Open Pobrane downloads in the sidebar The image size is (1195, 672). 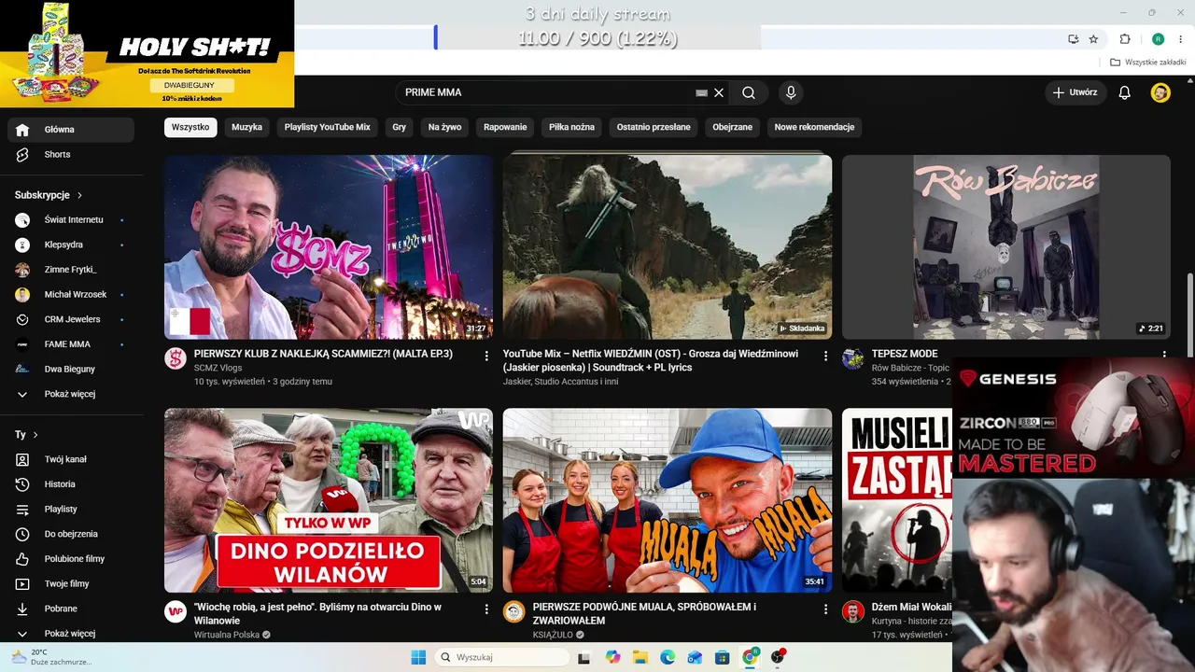71,609
